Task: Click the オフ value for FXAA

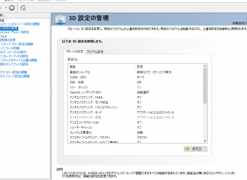Action: 139,97
